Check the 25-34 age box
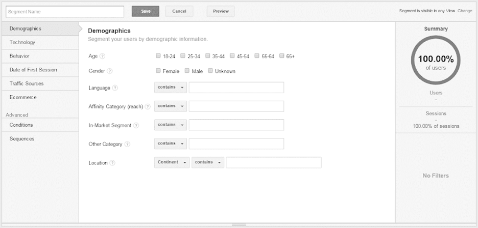This screenshot has width=478, height=228. 183,56
